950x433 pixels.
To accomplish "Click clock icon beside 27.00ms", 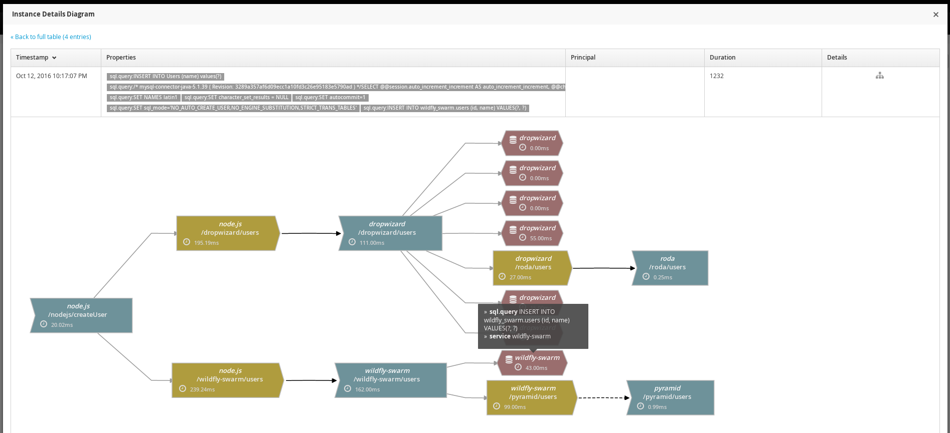I will point(502,277).
